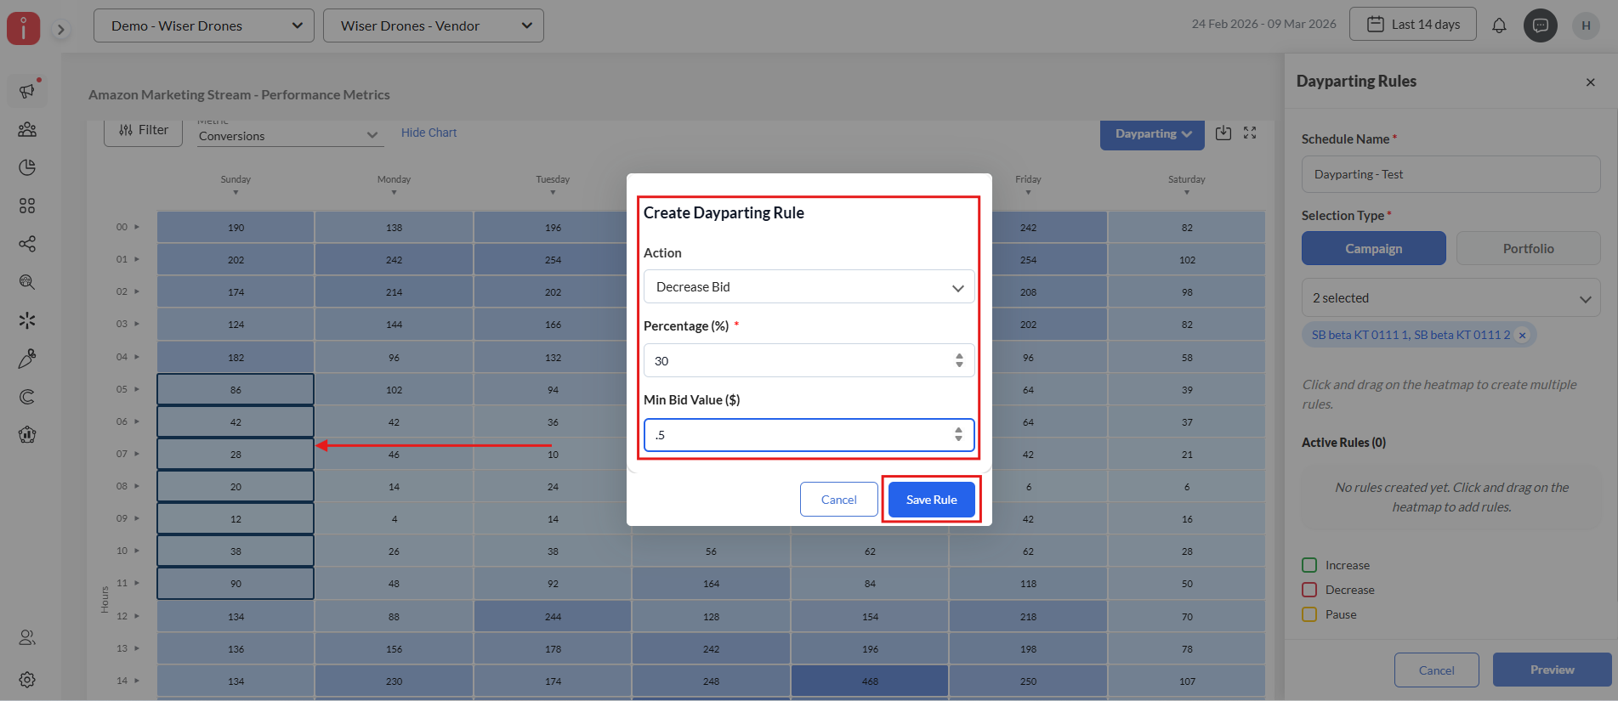
Task: Click the Save Rule button
Action: (931, 500)
